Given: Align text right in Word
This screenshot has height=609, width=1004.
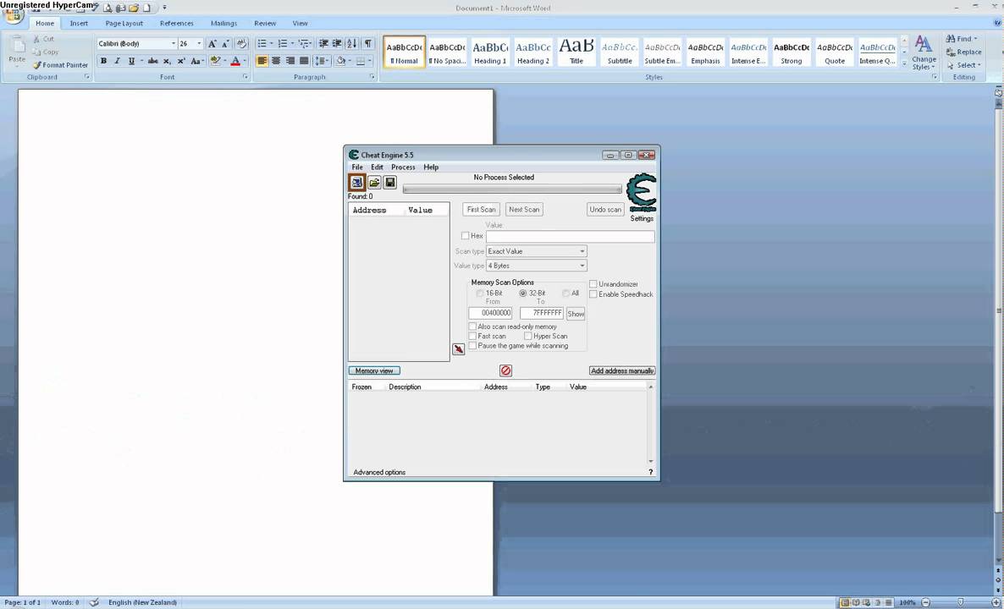Looking at the screenshot, I should coord(290,61).
